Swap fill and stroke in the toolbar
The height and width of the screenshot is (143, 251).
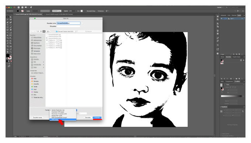[11, 54]
